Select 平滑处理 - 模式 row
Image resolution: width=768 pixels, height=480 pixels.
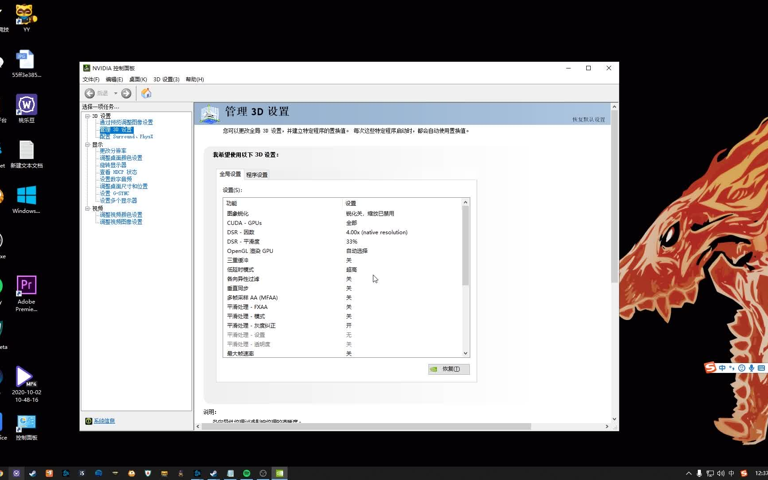342,316
